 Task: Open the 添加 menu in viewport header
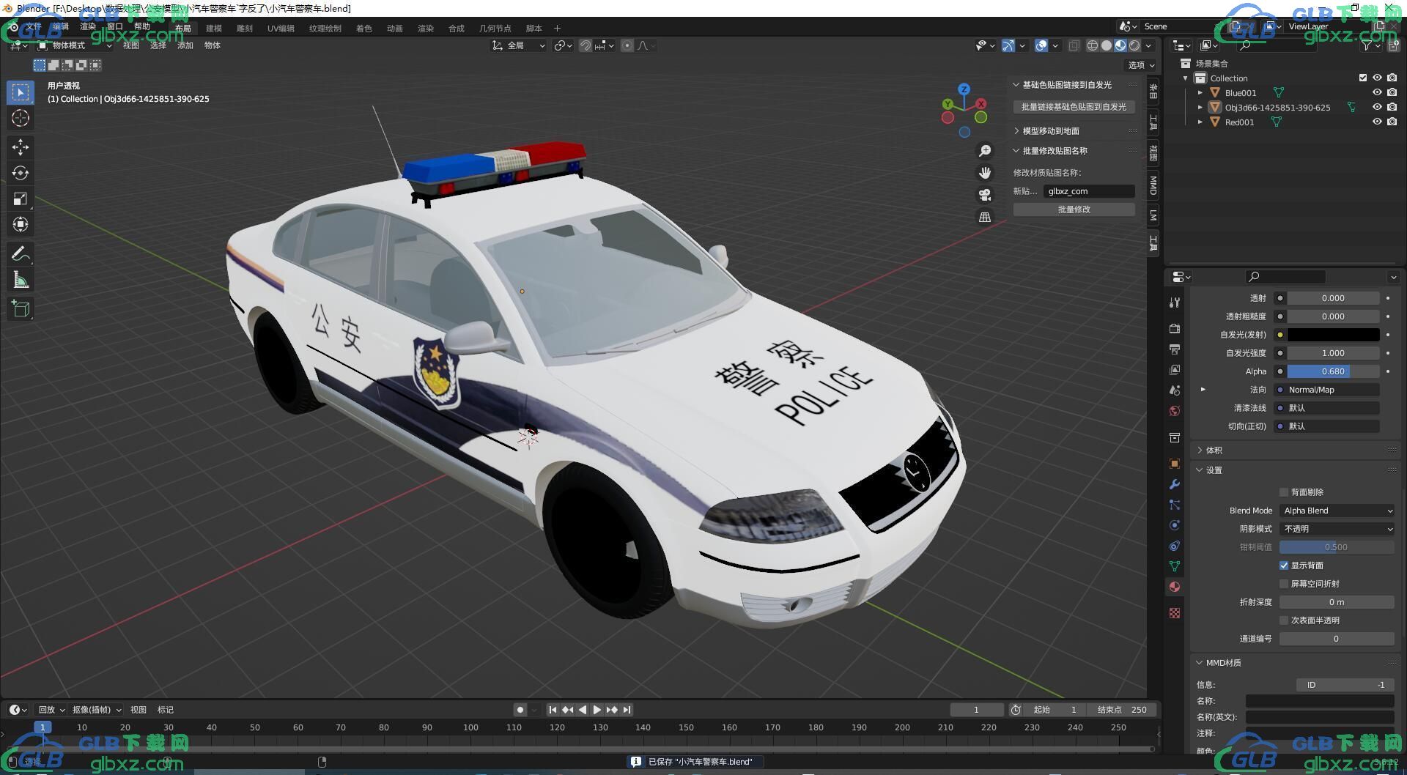pos(185,45)
